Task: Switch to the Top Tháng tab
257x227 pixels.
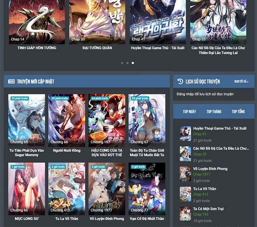Action: [214, 112]
